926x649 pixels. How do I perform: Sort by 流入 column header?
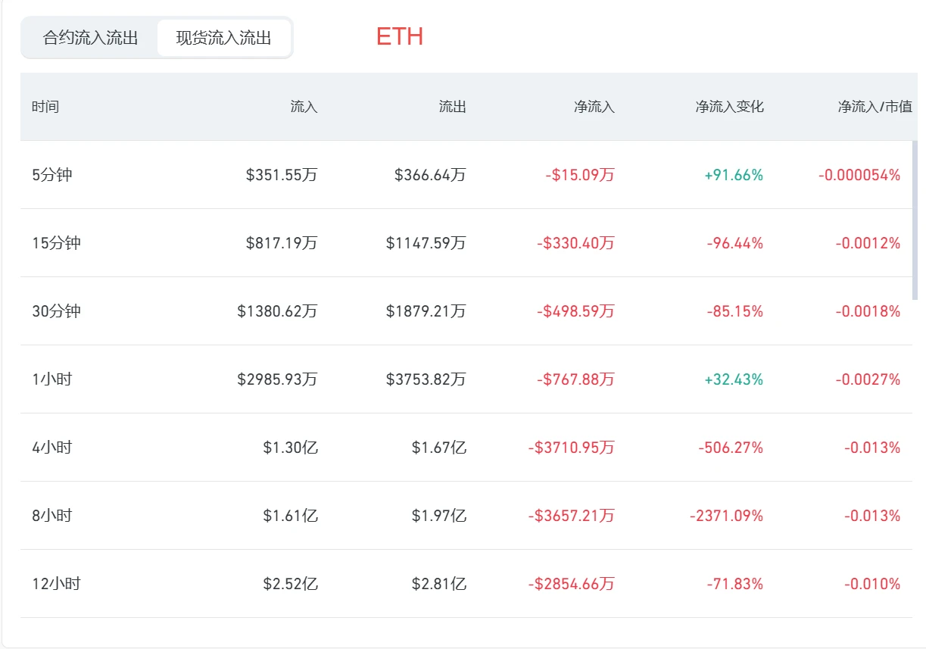(304, 107)
